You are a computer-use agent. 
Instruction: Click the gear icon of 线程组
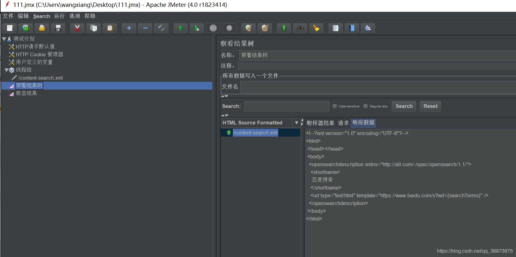point(12,70)
